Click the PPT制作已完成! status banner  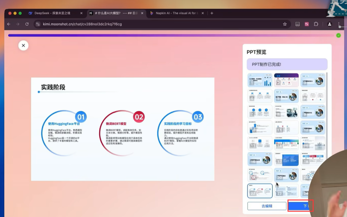click(x=287, y=65)
